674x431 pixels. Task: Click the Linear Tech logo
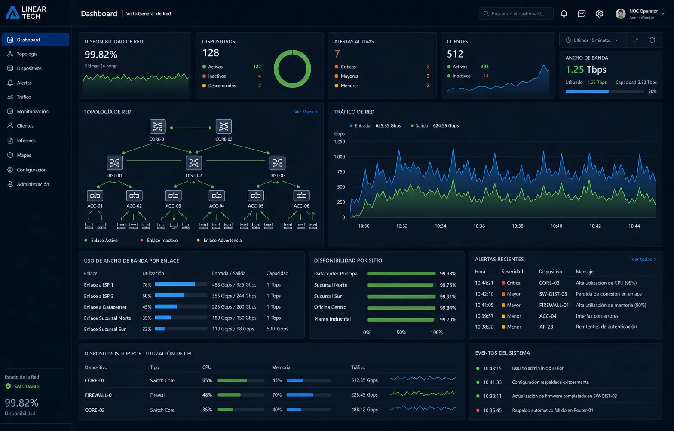[26, 13]
